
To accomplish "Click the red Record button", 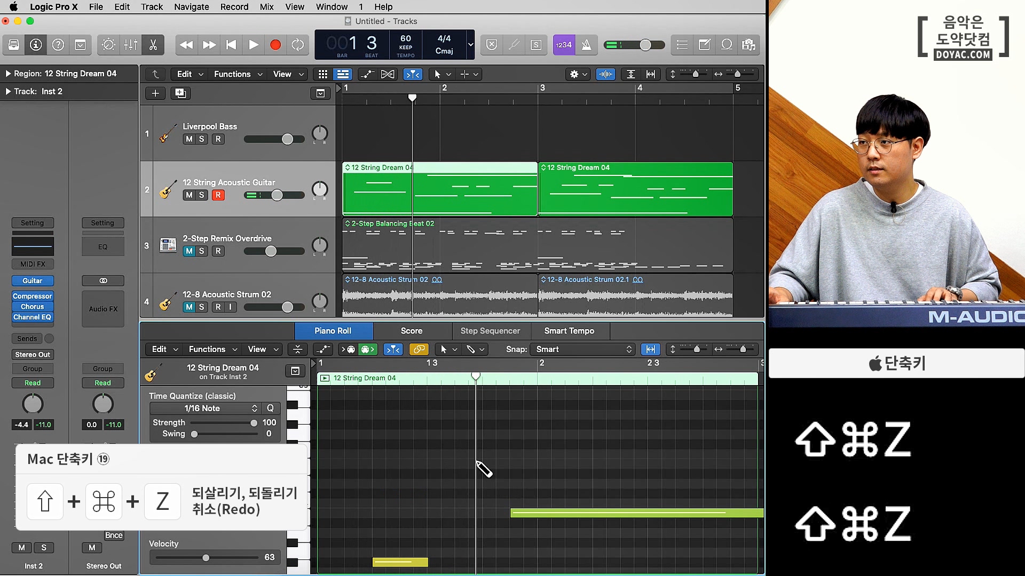I will coord(275,45).
